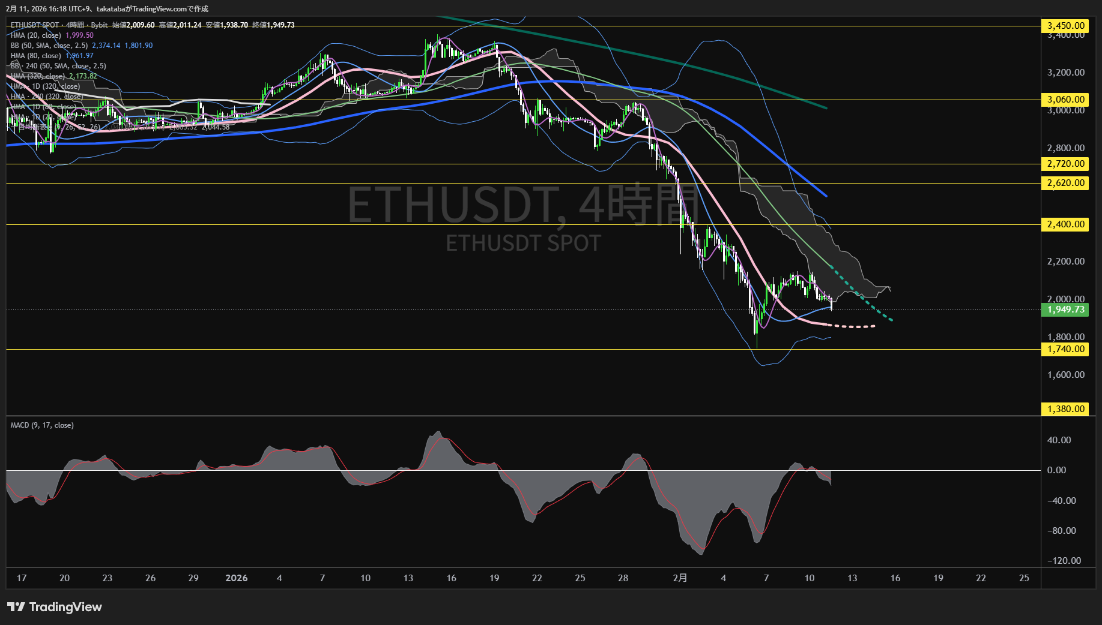
Task: Select the 2月 month marker on time axis
Action: click(680, 578)
